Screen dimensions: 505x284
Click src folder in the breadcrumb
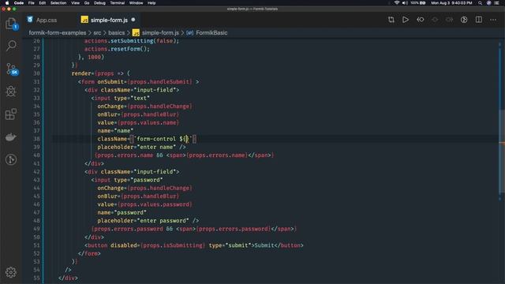pos(97,33)
